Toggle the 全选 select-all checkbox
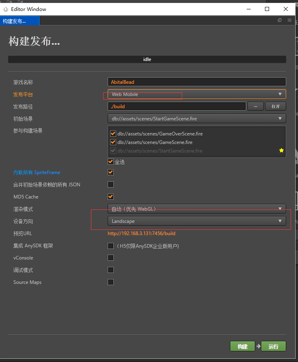Image resolution: width=298 pixels, height=362 pixels. (110, 162)
